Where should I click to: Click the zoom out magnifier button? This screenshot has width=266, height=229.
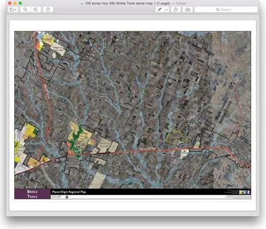pos(25,10)
